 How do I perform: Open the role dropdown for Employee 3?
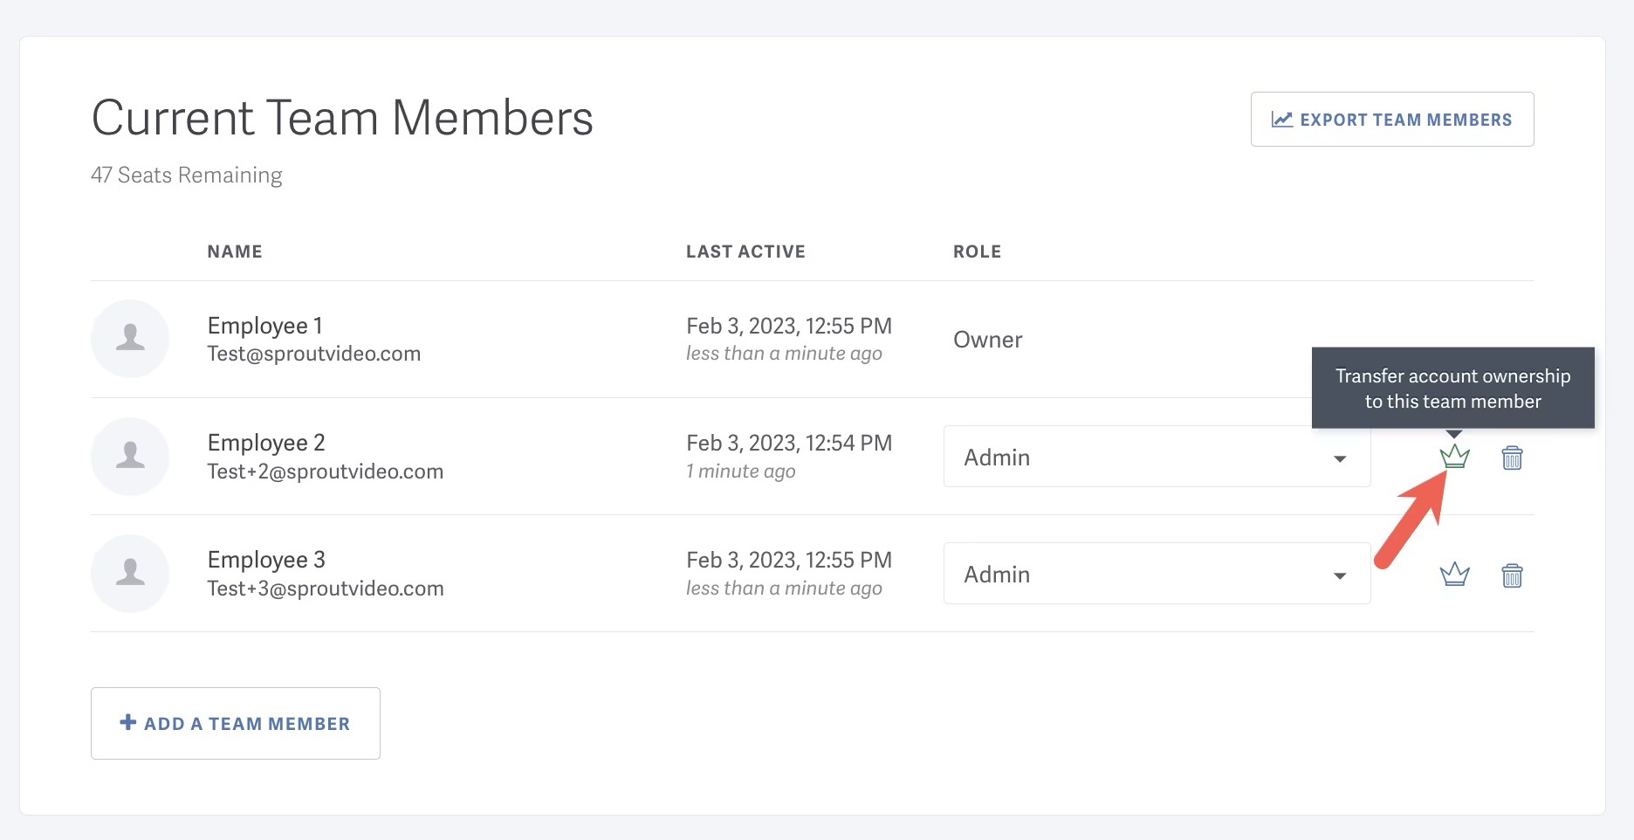pyautogui.click(x=1157, y=574)
